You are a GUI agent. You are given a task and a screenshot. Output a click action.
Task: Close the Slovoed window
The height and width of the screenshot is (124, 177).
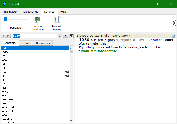pyautogui.click(x=171, y=4)
